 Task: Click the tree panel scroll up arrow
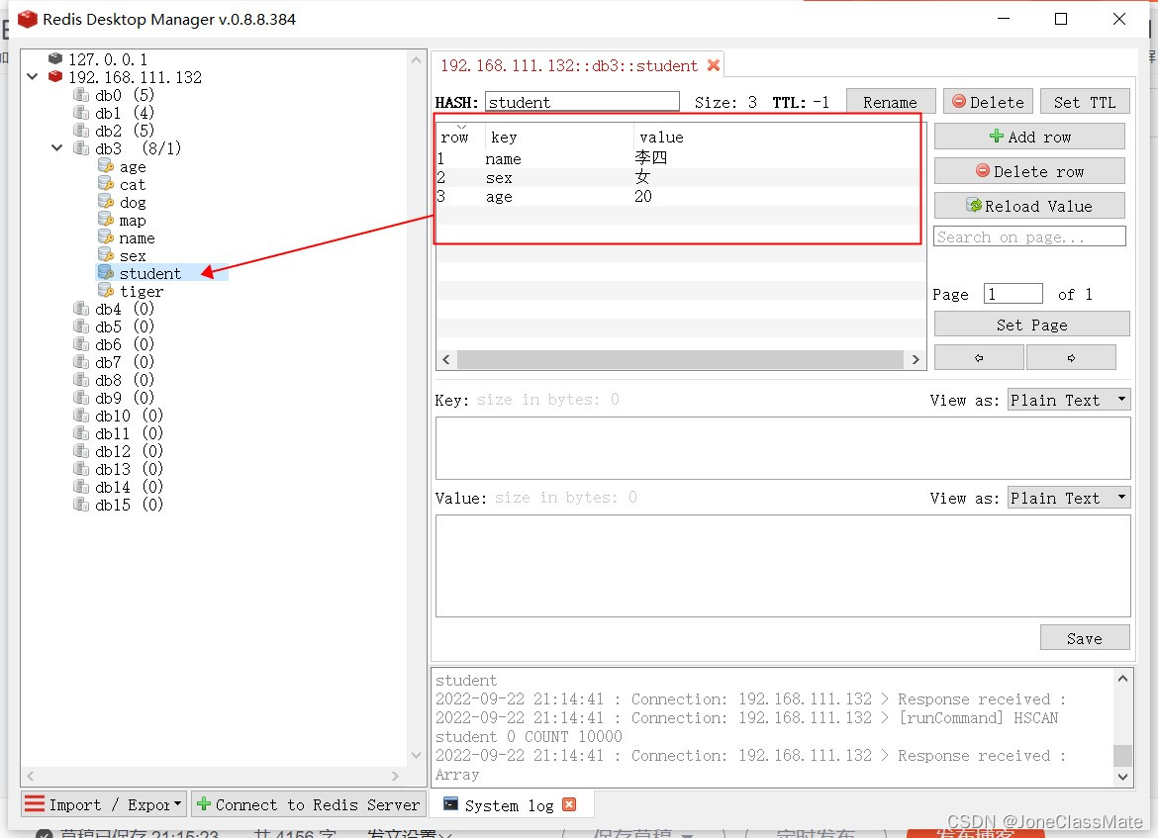tap(416, 59)
